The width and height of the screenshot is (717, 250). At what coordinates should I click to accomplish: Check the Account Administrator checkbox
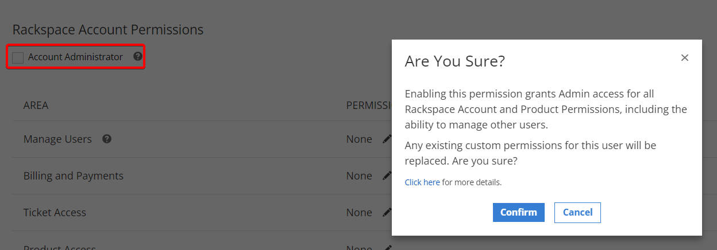pyautogui.click(x=18, y=57)
